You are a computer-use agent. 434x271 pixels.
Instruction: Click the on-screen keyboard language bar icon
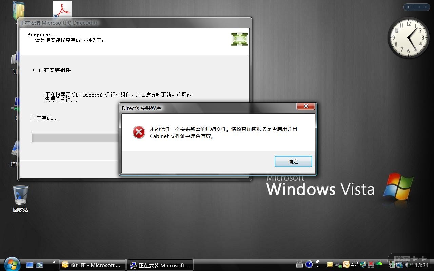299,265
